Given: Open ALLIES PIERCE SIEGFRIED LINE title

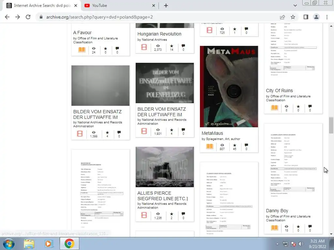Looking at the screenshot, I should click(162, 196).
